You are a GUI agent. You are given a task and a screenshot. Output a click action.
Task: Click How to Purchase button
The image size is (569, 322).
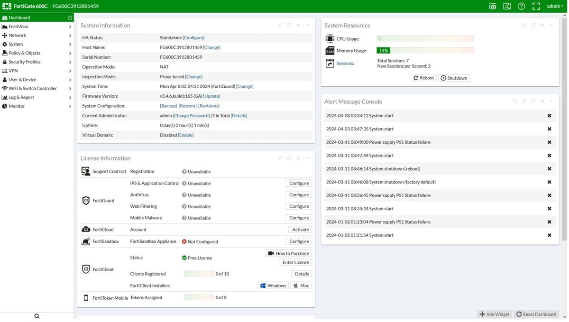pos(288,253)
